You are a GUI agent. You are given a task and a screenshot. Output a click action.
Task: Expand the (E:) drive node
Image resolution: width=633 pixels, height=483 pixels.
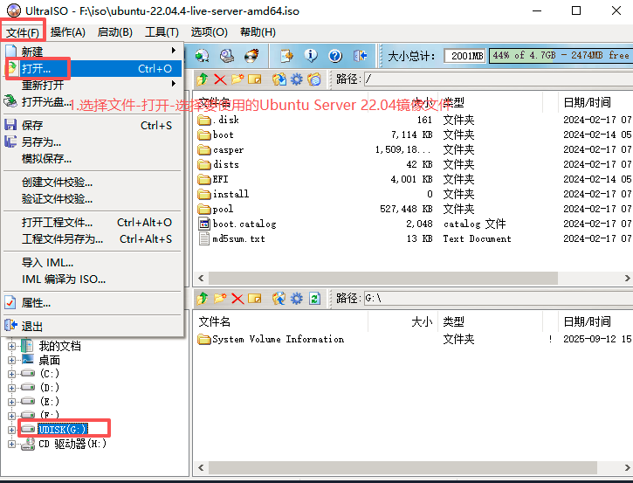[x=11, y=402]
